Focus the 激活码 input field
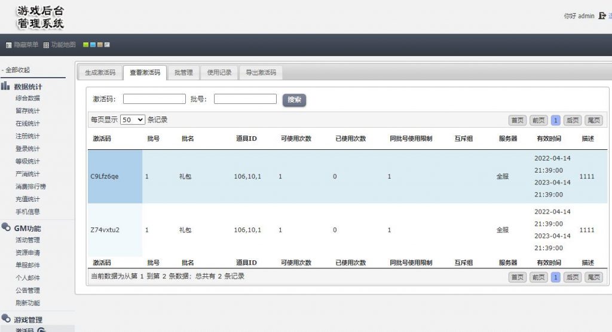612x332 pixels. point(154,99)
